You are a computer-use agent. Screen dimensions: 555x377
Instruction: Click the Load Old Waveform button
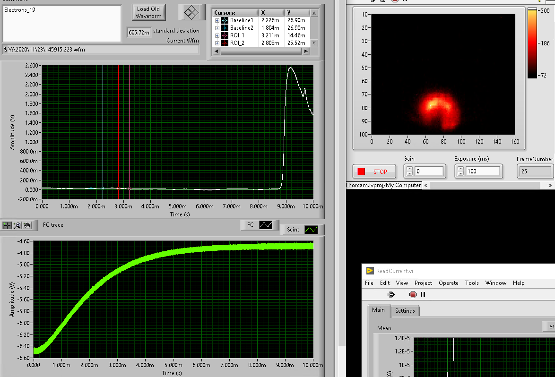(x=148, y=12)
